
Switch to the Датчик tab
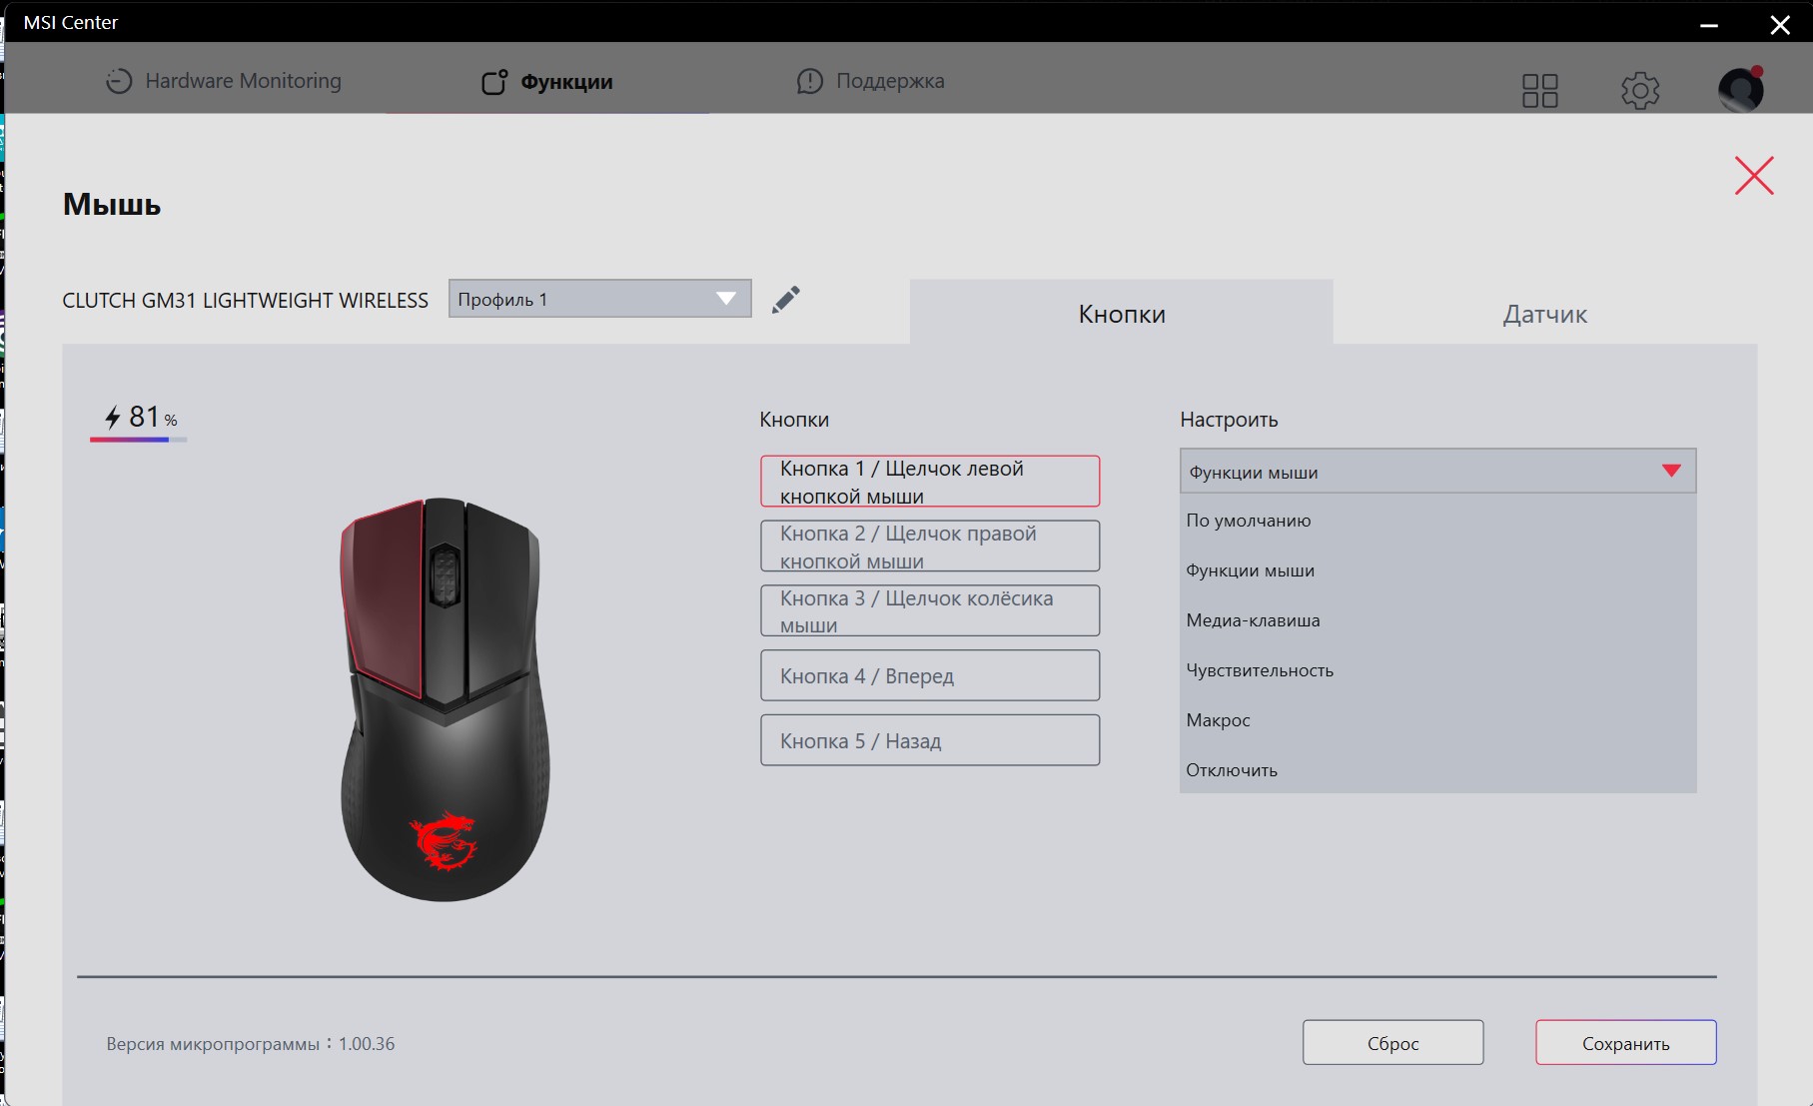(x=1544, y=315)
